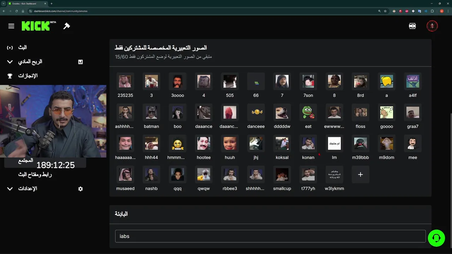Select the batman emote

click(x=151, y=113)
